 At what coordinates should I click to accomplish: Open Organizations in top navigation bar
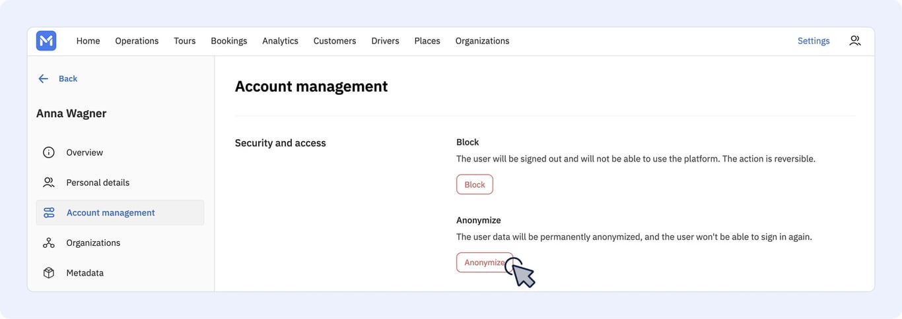(482, 41)
